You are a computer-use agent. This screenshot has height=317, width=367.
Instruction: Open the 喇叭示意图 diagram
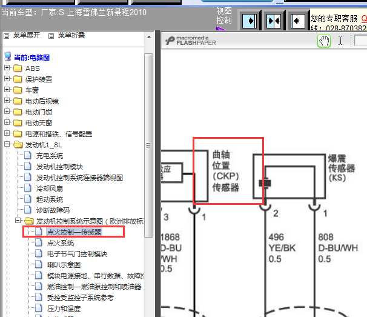tap(64, 265)
